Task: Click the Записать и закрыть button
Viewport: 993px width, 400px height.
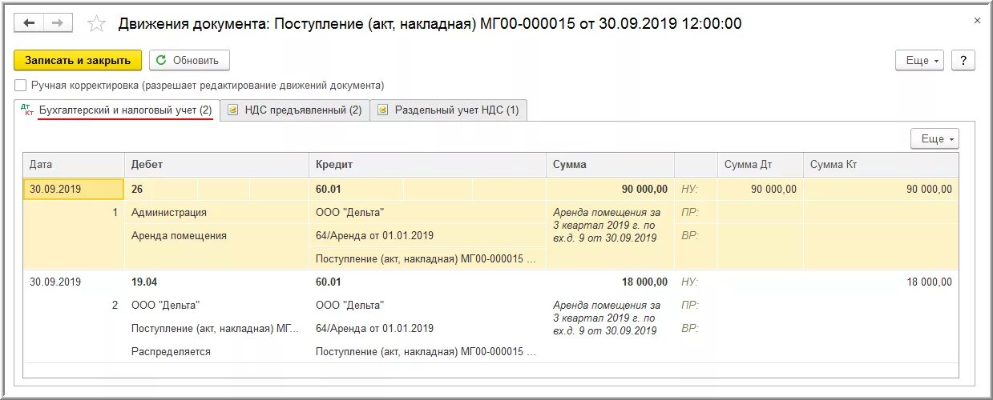Action: coord(78,60)
